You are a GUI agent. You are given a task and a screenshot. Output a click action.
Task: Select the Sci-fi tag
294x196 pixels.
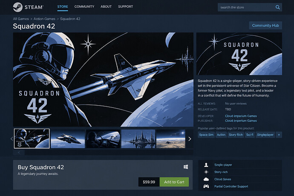click(x=250, y=135)
